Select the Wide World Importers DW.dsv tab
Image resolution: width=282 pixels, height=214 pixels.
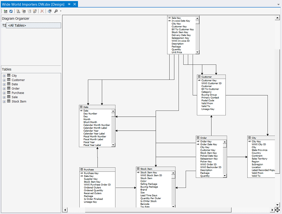(x=33, y=4)
